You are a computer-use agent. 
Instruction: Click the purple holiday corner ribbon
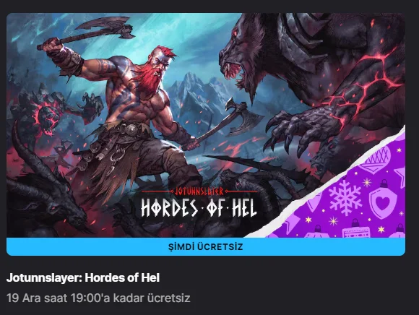tap(345, 192)
